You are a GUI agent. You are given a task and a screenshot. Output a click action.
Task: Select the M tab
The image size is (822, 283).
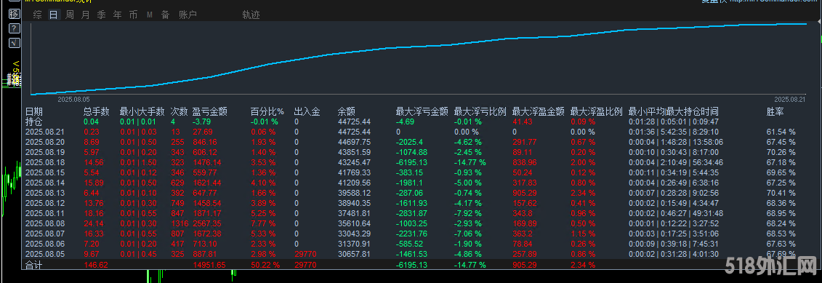tap(150, 15)
